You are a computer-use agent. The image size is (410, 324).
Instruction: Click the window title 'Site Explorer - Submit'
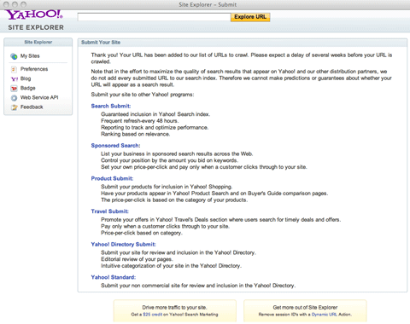point(208,4)
